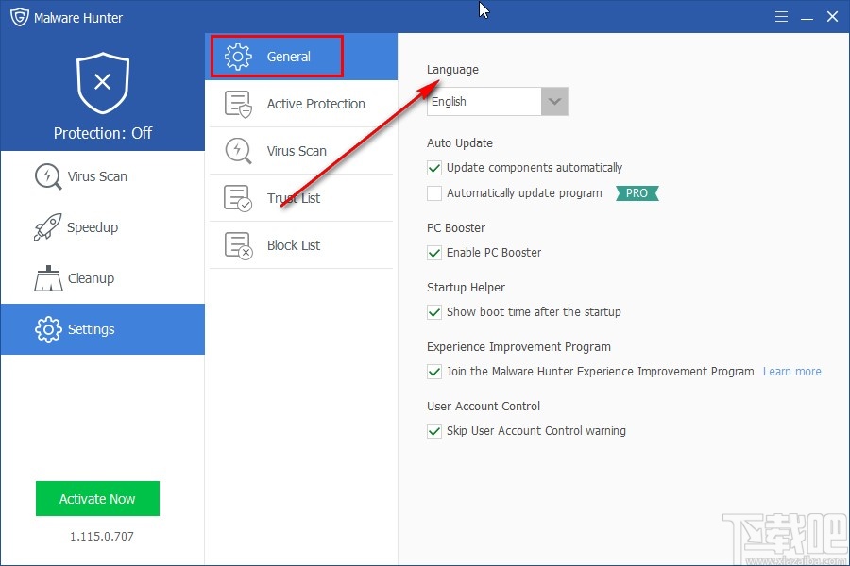The image size is (850, 566).
Task: Click the PRO badge icon
Action: point(637,192)
